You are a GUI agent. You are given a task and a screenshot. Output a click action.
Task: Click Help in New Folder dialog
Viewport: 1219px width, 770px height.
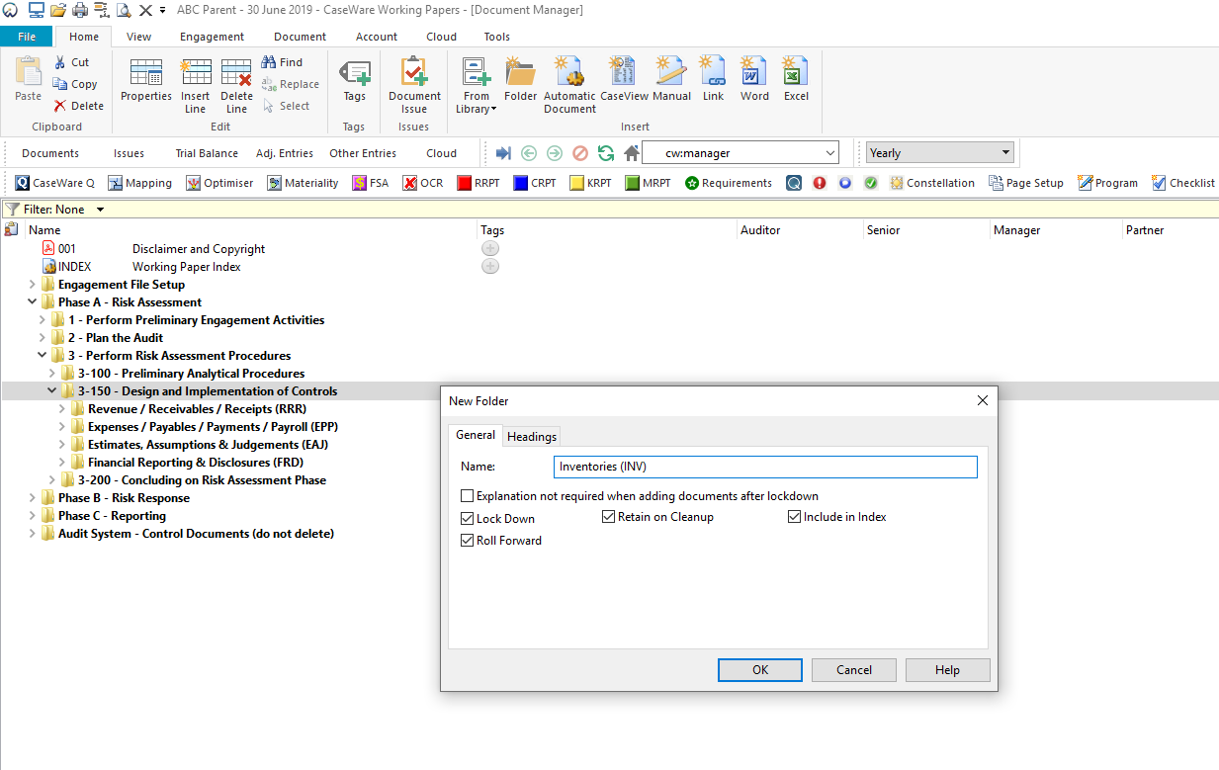tap(947, 670)
